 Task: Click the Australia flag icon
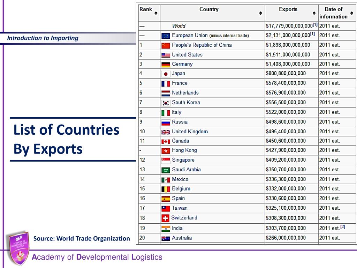coord(166,239)
